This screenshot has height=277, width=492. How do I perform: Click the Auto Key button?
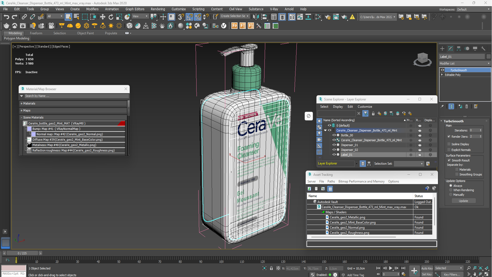pyautogui.click(x=427, y=268)
